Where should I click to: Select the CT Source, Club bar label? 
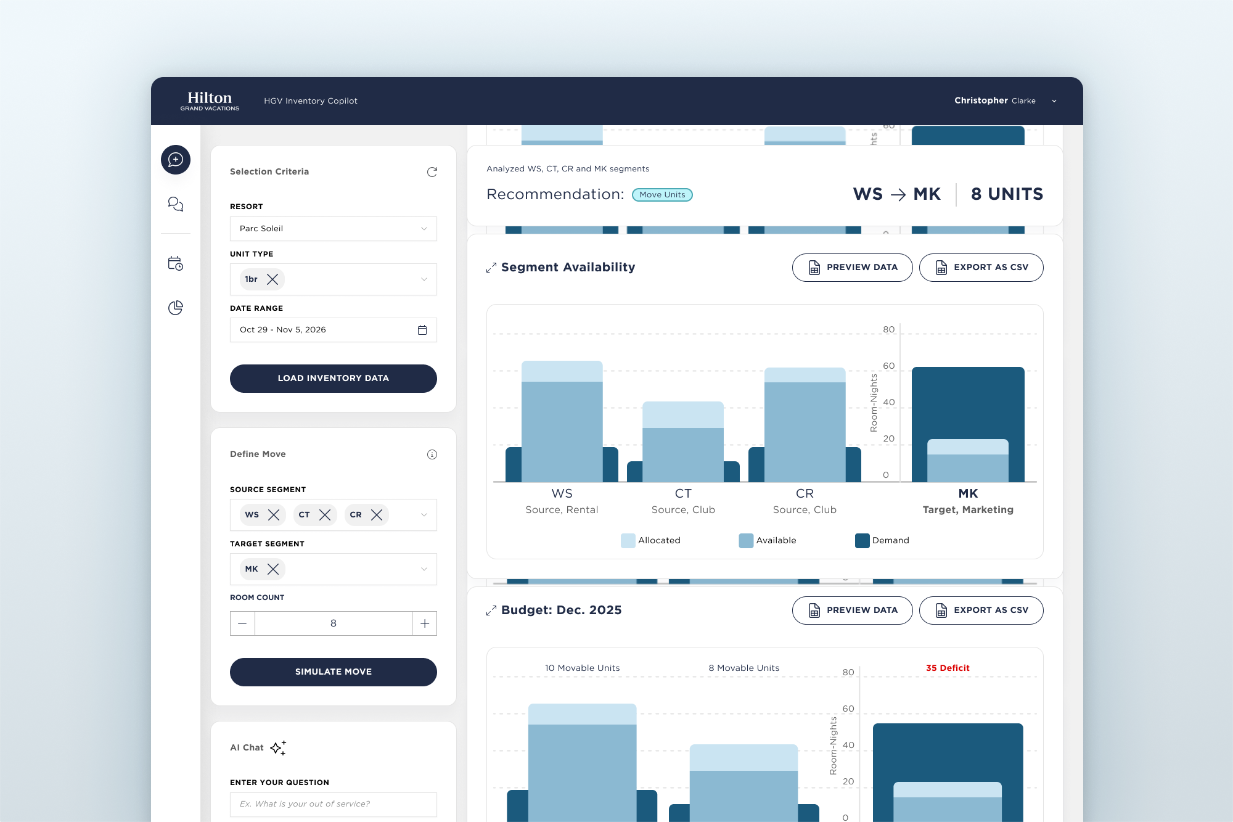683,501
